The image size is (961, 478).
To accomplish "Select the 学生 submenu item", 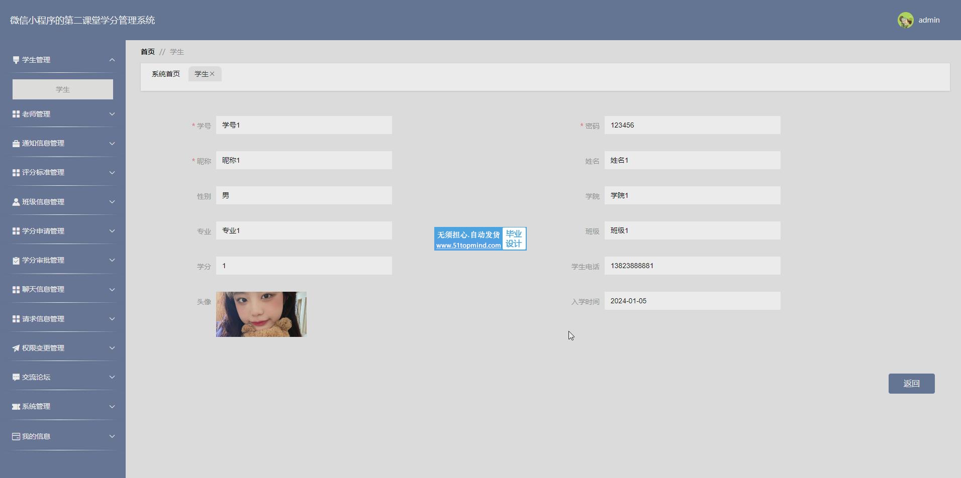I will (x=63, y=89).
